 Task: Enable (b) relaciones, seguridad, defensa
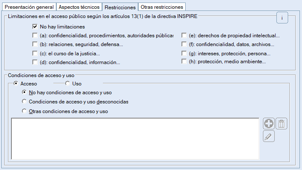(x=35, y=44)
